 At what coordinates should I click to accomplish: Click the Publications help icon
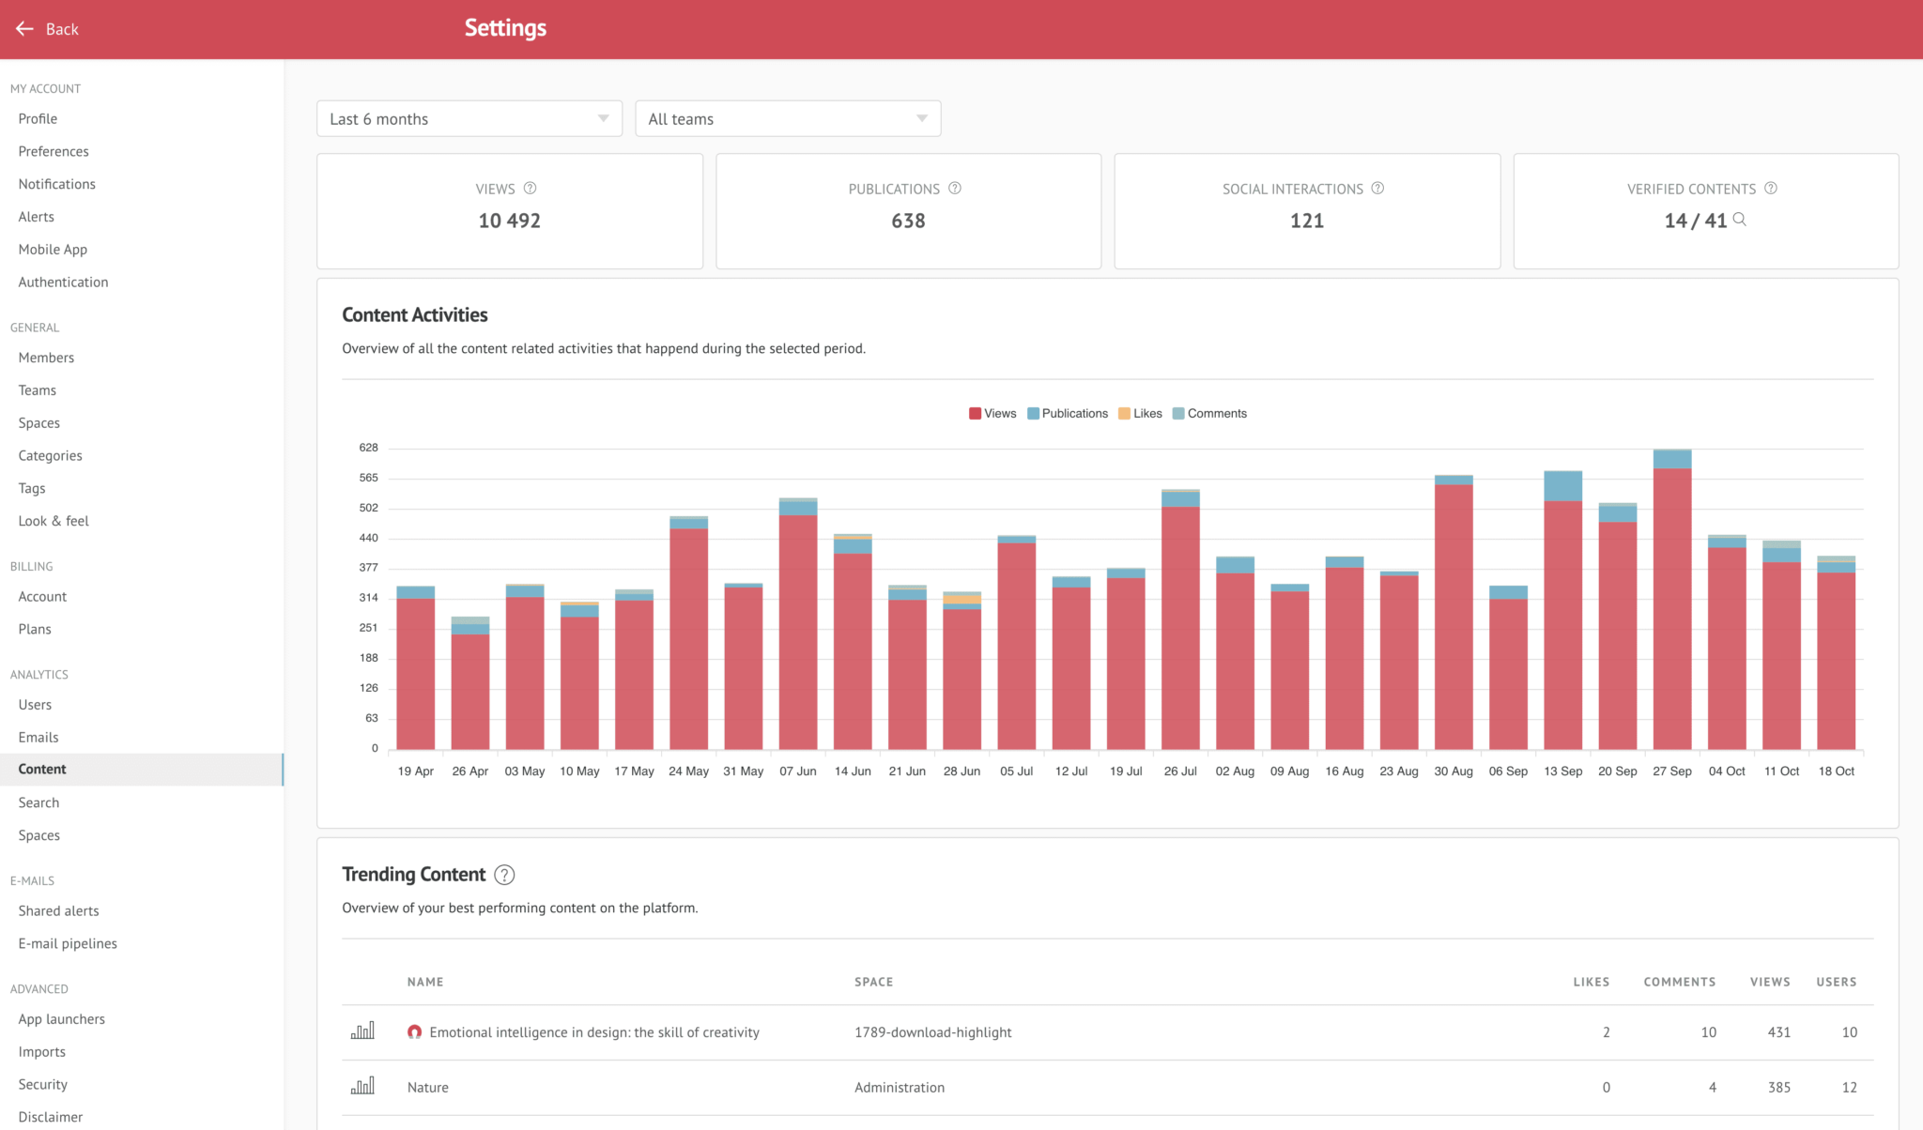tap(955, 188)
